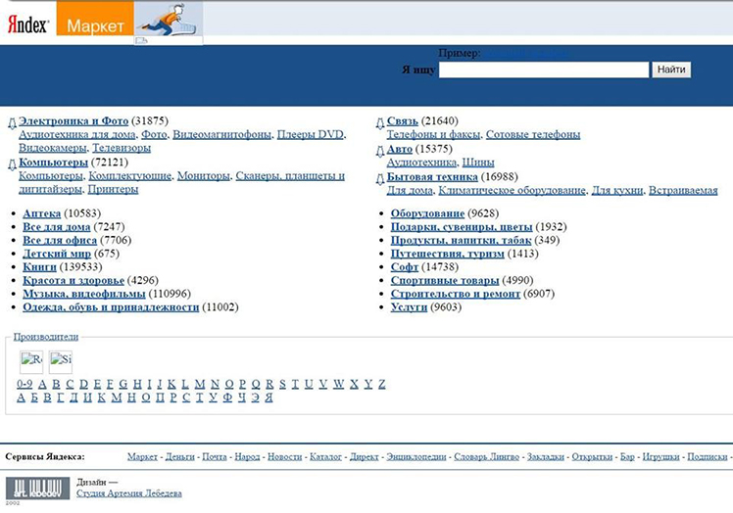Image resolution: width=733 pixels, height=513 pixels.
Task: Open the Плееры DVD subcategory
Action: coord(311,134)
